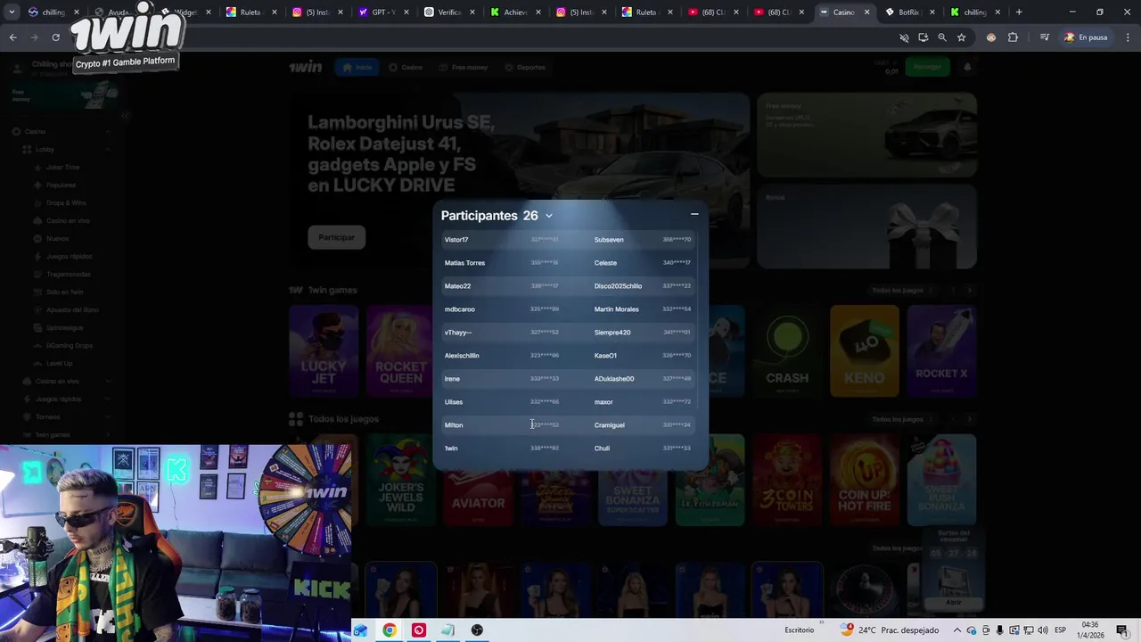Image resolution: width=1141 pixels, height=642 pixels.
Task: Select participant Siempre420
Action: tap(612, 333)
